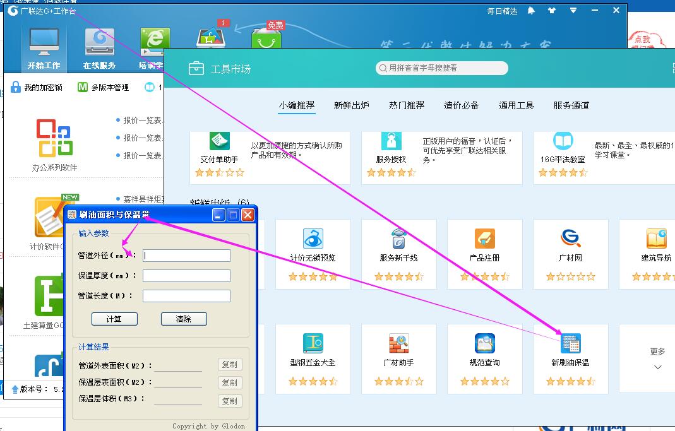This screenshot has width=675, height=431.
Task: Open the 广材助手 tool icon
Action: pos(398,344)
